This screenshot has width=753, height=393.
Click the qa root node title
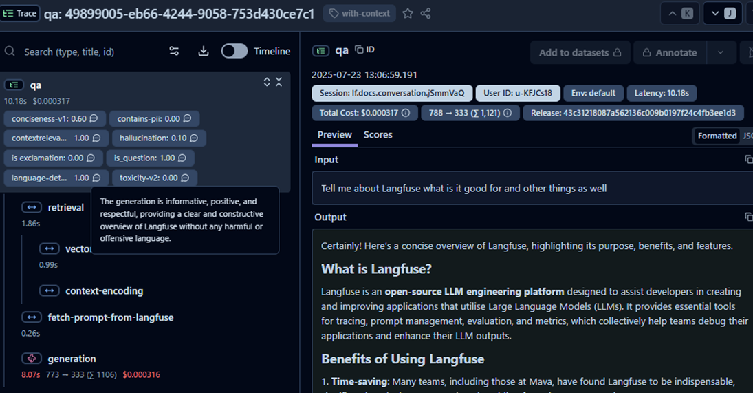click(x=36, y=85)
